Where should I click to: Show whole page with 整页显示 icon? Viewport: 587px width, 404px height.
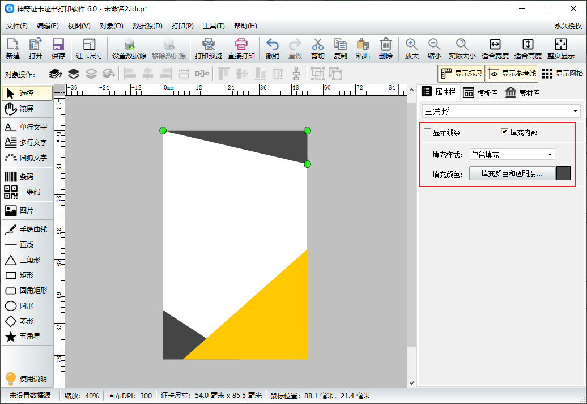561,49
